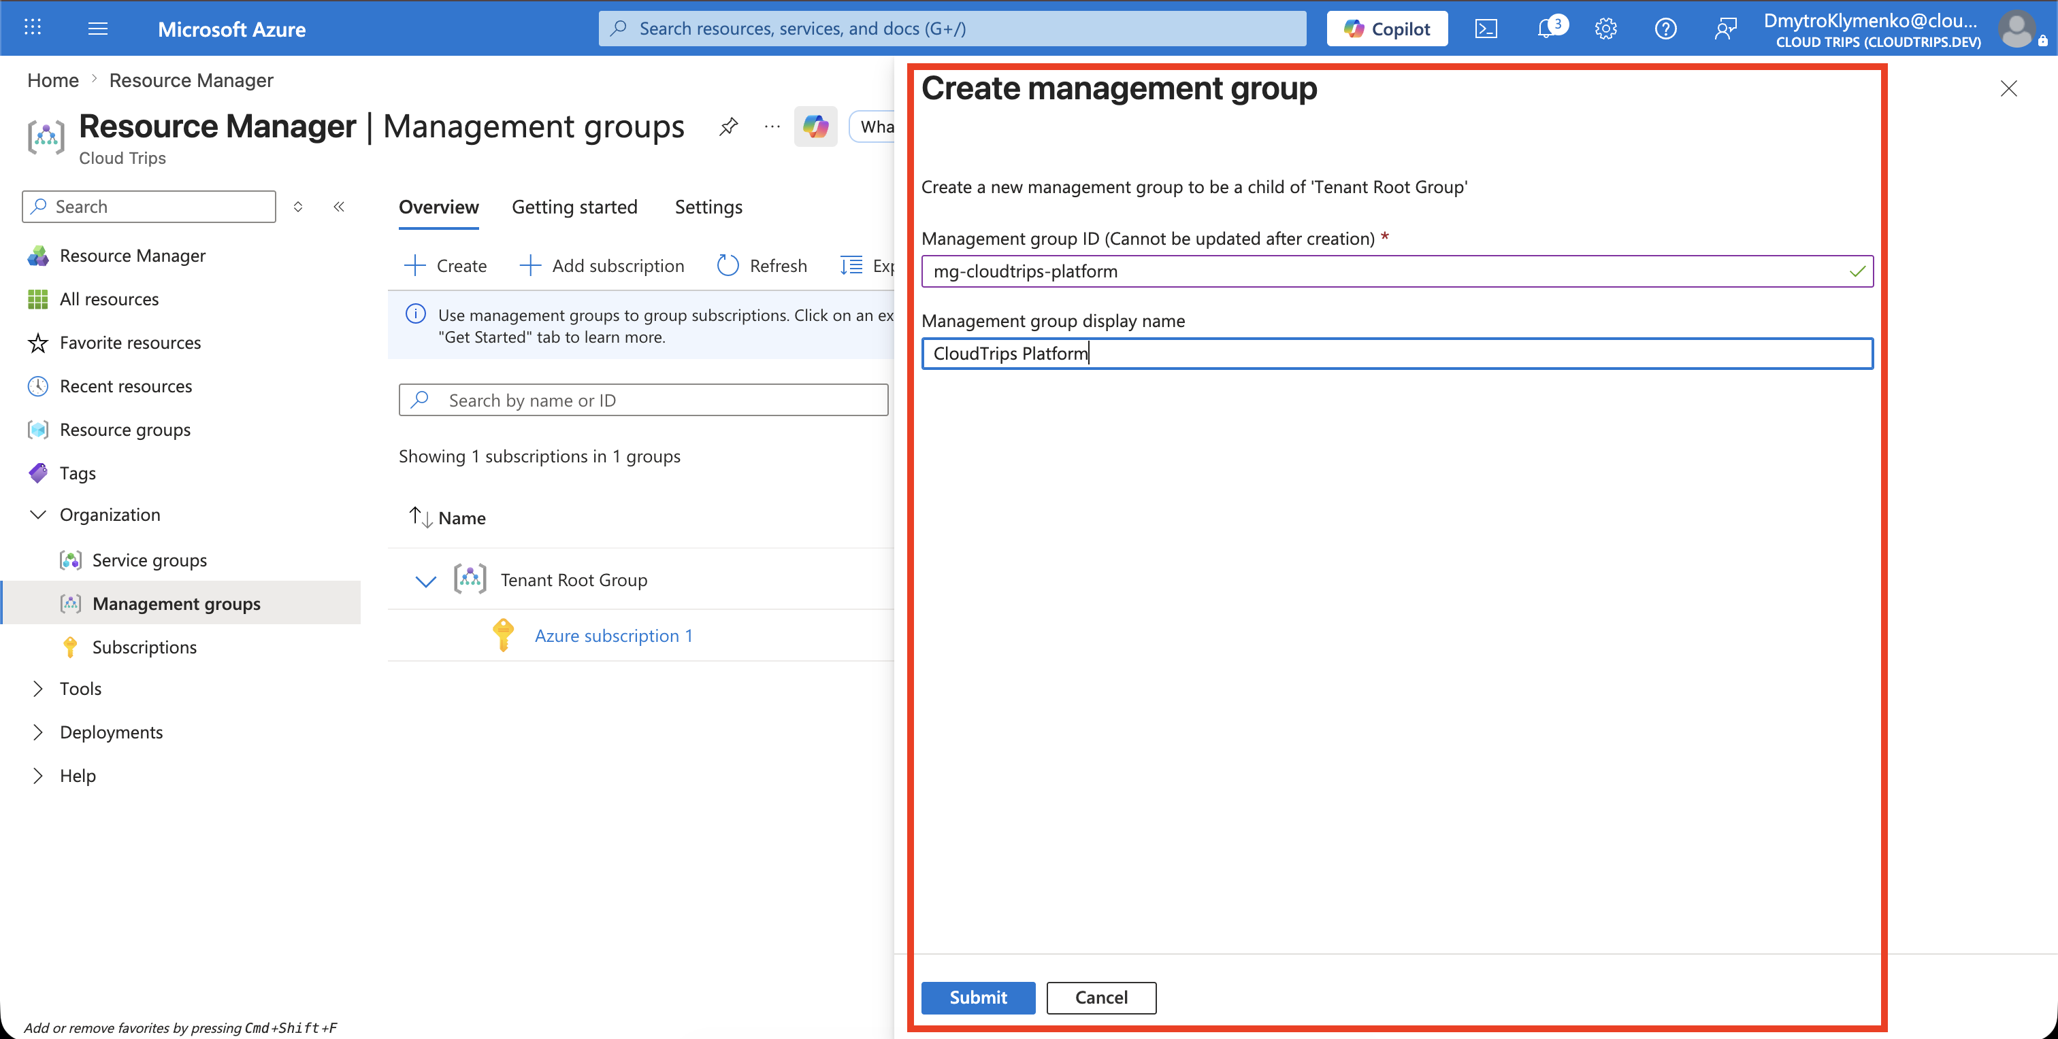The image size is (2058, 1039).
Task: Focus global search resources bar
Action: pyautogui.click(x=952, y=29)
